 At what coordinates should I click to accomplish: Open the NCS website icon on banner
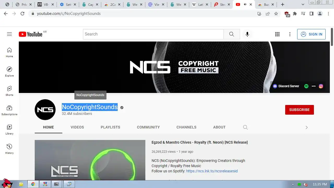pyautogui.click(x=314, y=86)
